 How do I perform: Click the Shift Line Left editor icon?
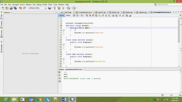[113, 15]
